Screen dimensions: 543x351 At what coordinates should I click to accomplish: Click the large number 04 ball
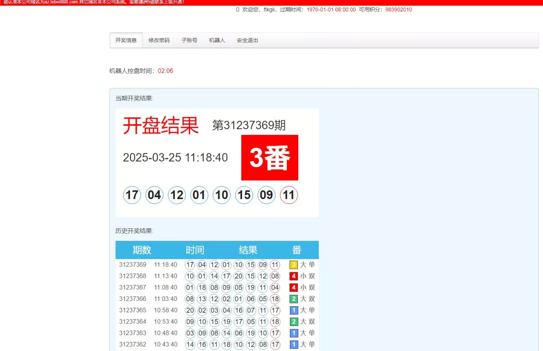[x=155, y=195]
